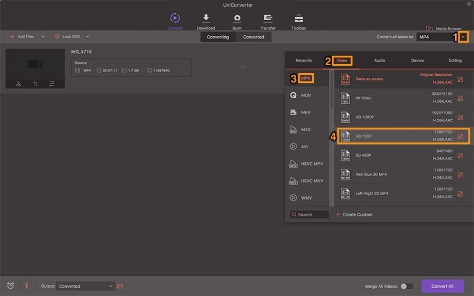Select the HEVC MKV format

307,181
